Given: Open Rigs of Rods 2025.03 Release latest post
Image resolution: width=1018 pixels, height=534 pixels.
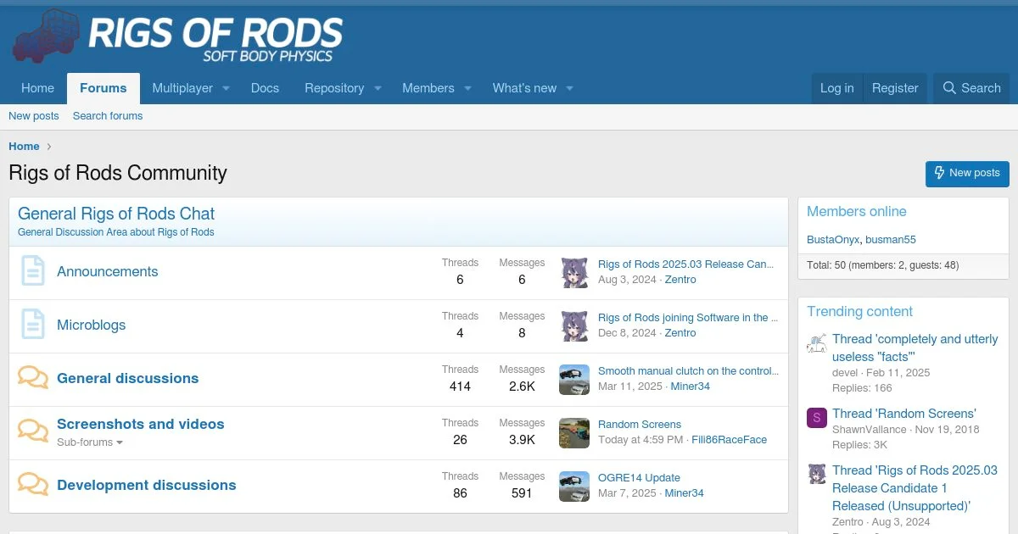Looking at the screenshot, I should coord(686,264).
